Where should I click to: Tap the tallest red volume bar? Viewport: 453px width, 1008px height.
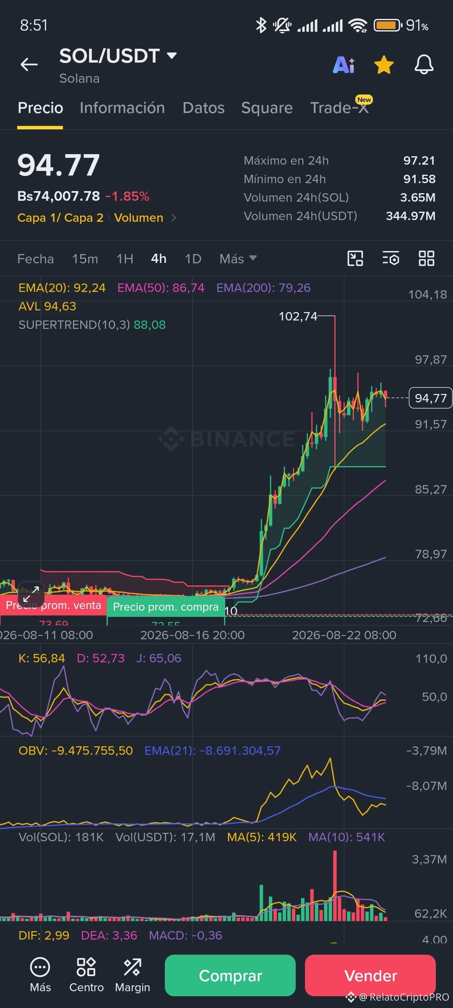pos(335,886)
